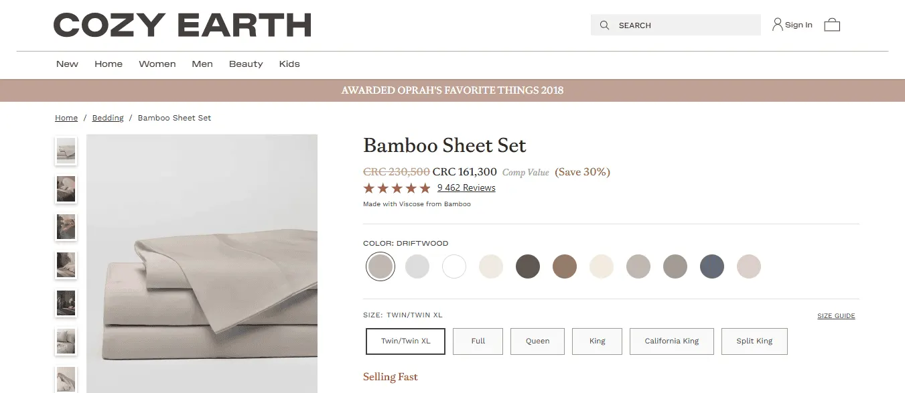This screenshot has height=393, width=905.
Task: Choose the California King size
Action: pyautogui.click(x=672, y=341)
